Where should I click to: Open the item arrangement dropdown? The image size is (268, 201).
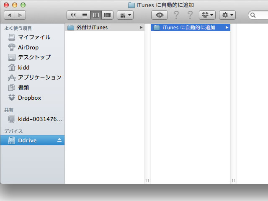[x=125, y=15]
